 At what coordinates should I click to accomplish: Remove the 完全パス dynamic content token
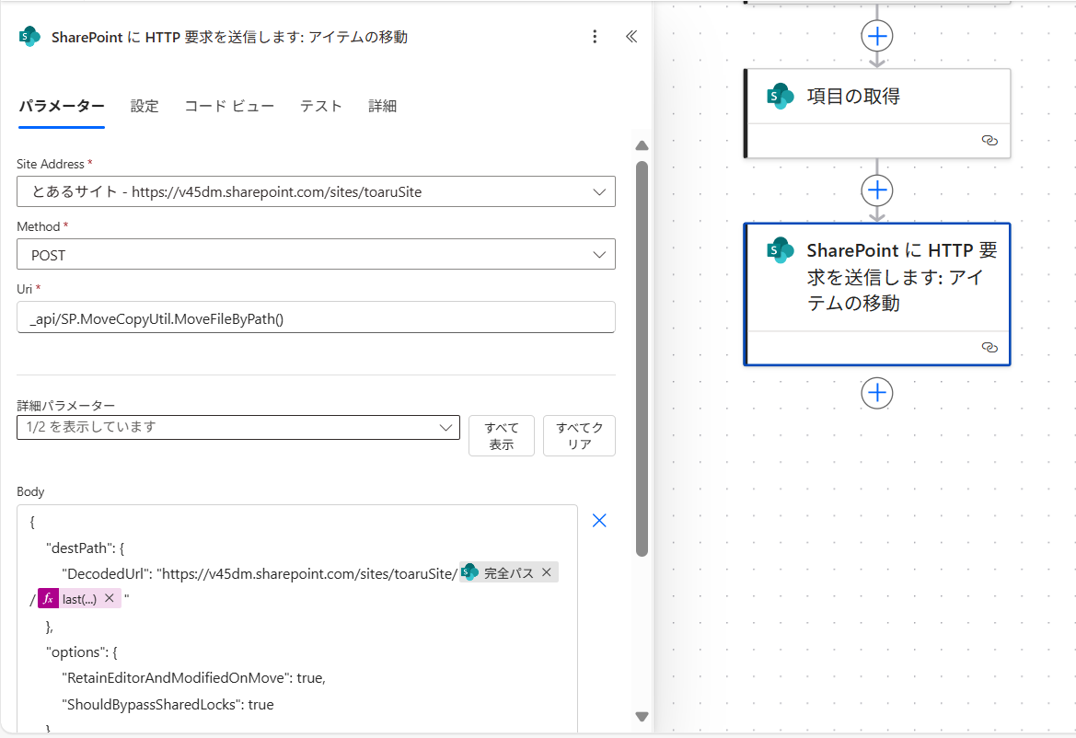(546, 572)
